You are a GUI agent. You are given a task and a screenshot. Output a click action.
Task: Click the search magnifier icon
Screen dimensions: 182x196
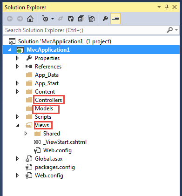click(x=170, y=30)
